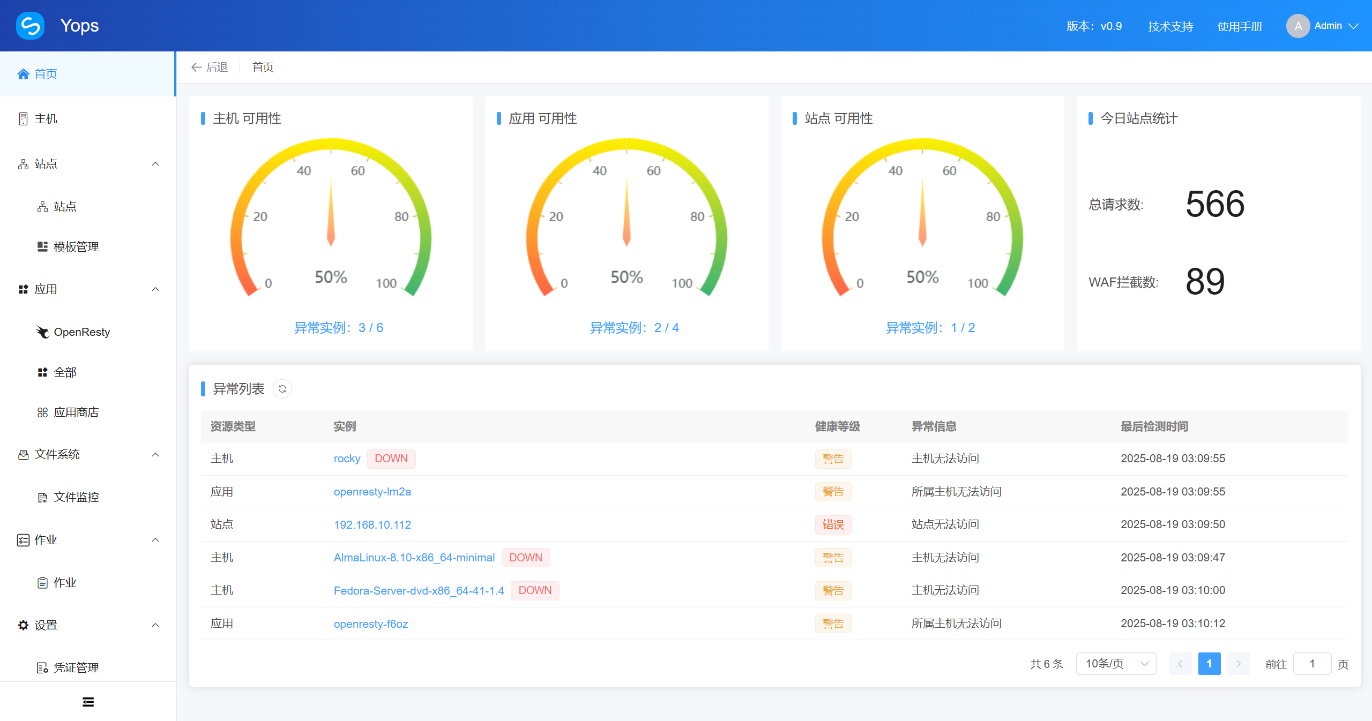The width and height of the screenshot is (1372, 721).
Task: Open host details for rocky
Action: (x=347, y=459)
